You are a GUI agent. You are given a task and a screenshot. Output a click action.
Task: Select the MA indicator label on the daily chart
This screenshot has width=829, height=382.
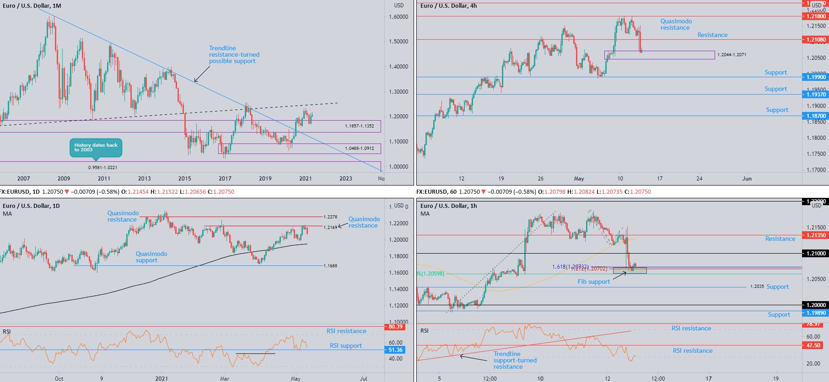coord(7,214)
